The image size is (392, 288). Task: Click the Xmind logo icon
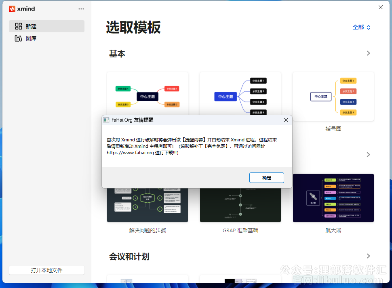[12, 9]
